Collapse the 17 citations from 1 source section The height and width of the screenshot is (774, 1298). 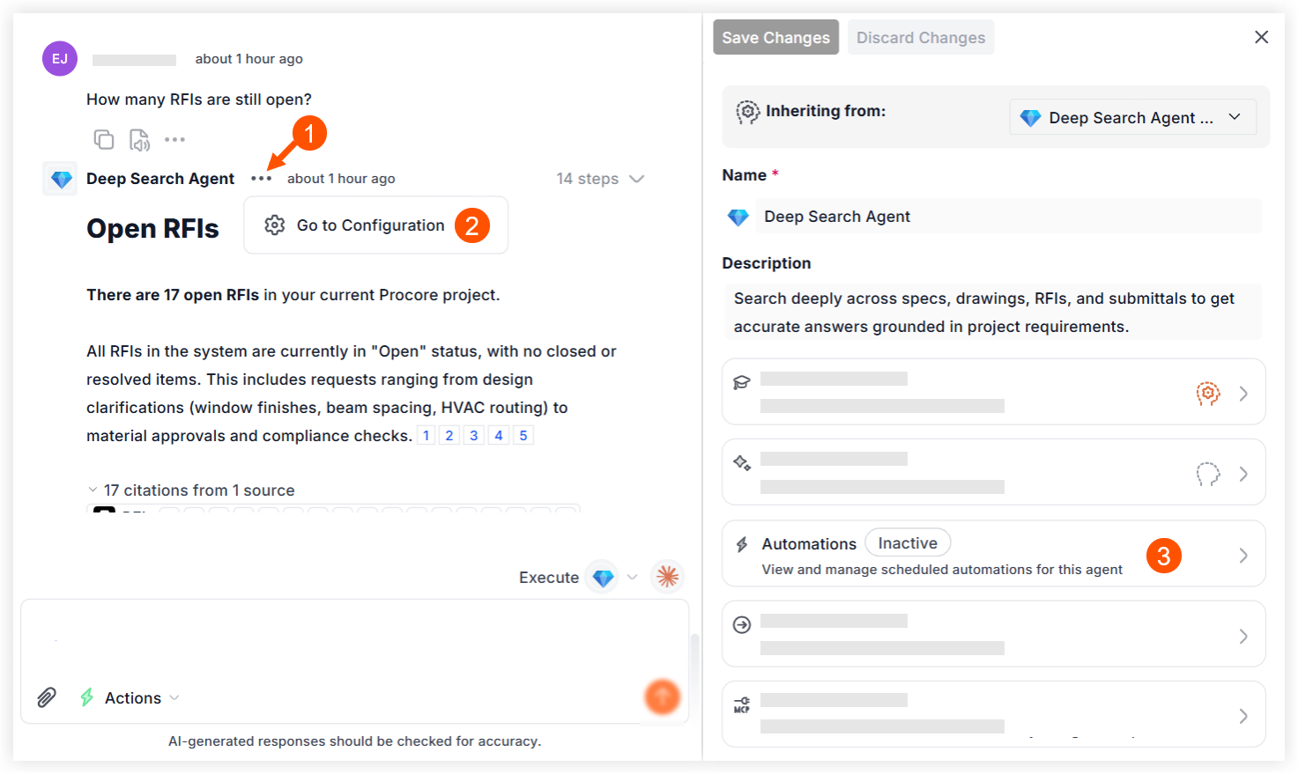[191, 490]
